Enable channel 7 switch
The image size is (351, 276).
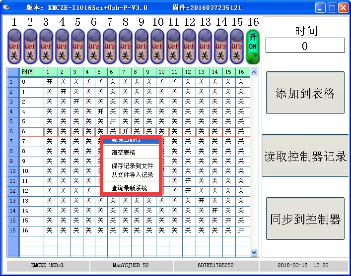click(x=110, y=47)
